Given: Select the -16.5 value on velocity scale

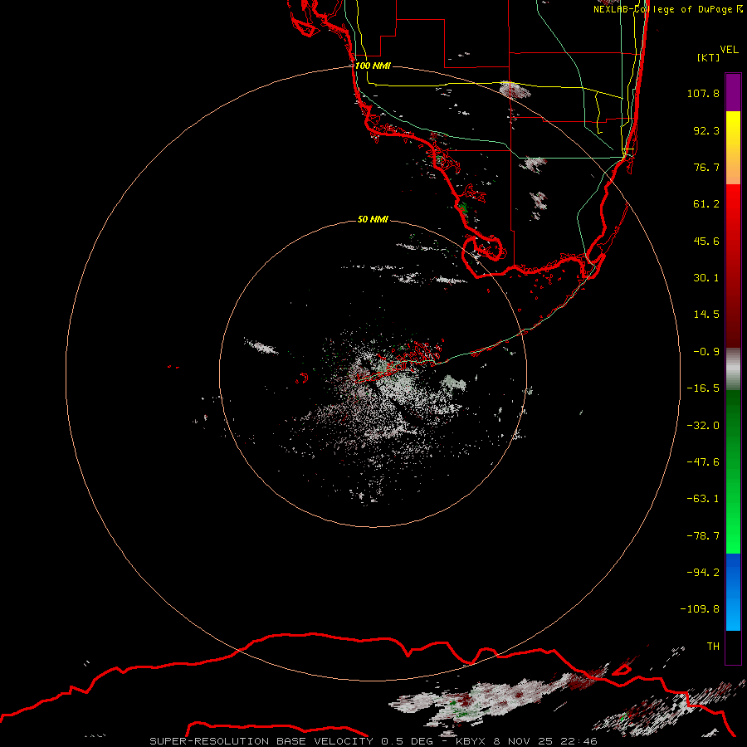Looking at the screenshot, I should 703,388.
